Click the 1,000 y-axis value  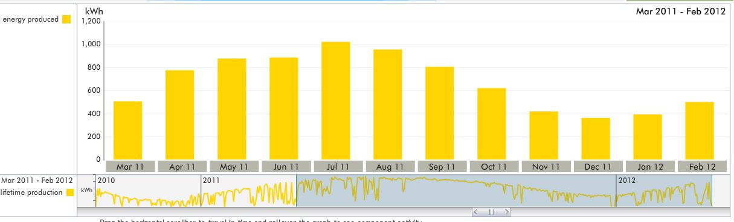point(91,45)
